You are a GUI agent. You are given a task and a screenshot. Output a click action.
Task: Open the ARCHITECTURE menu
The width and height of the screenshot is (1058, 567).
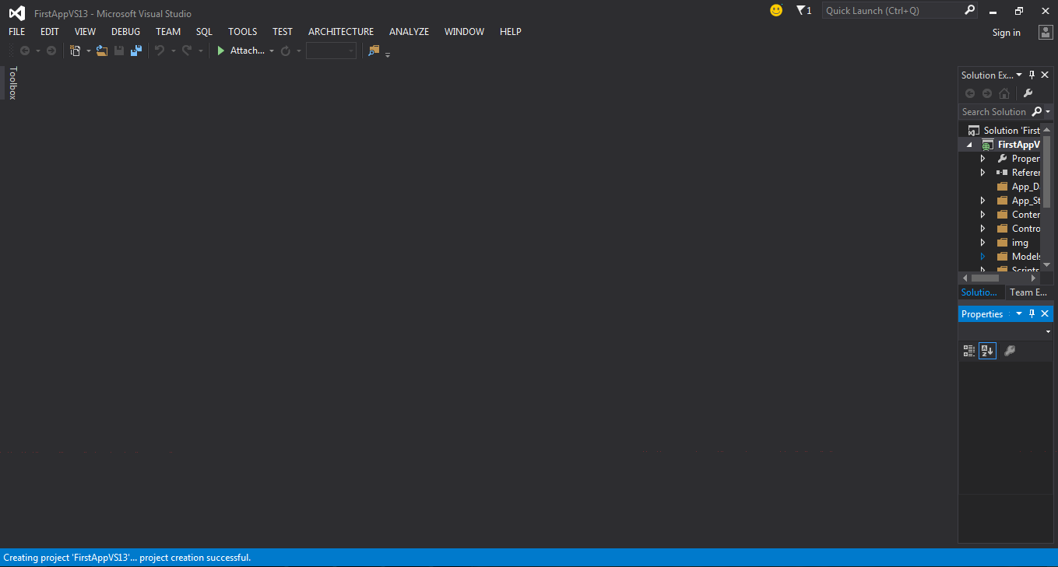341,32
